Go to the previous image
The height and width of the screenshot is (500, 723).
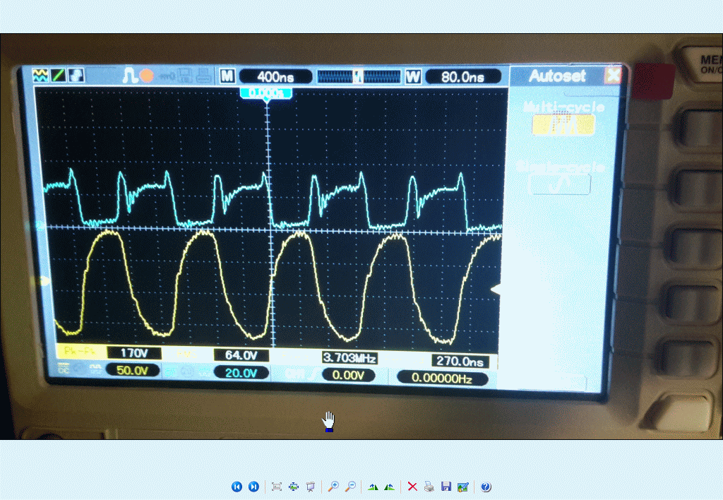tap(237, 487)
